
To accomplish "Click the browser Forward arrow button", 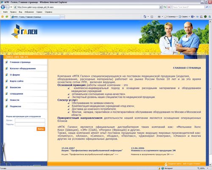I will click(8, 7).
